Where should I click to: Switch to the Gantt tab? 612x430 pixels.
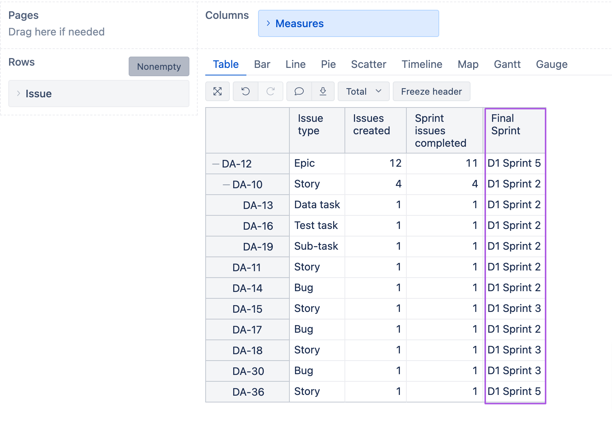507,64
